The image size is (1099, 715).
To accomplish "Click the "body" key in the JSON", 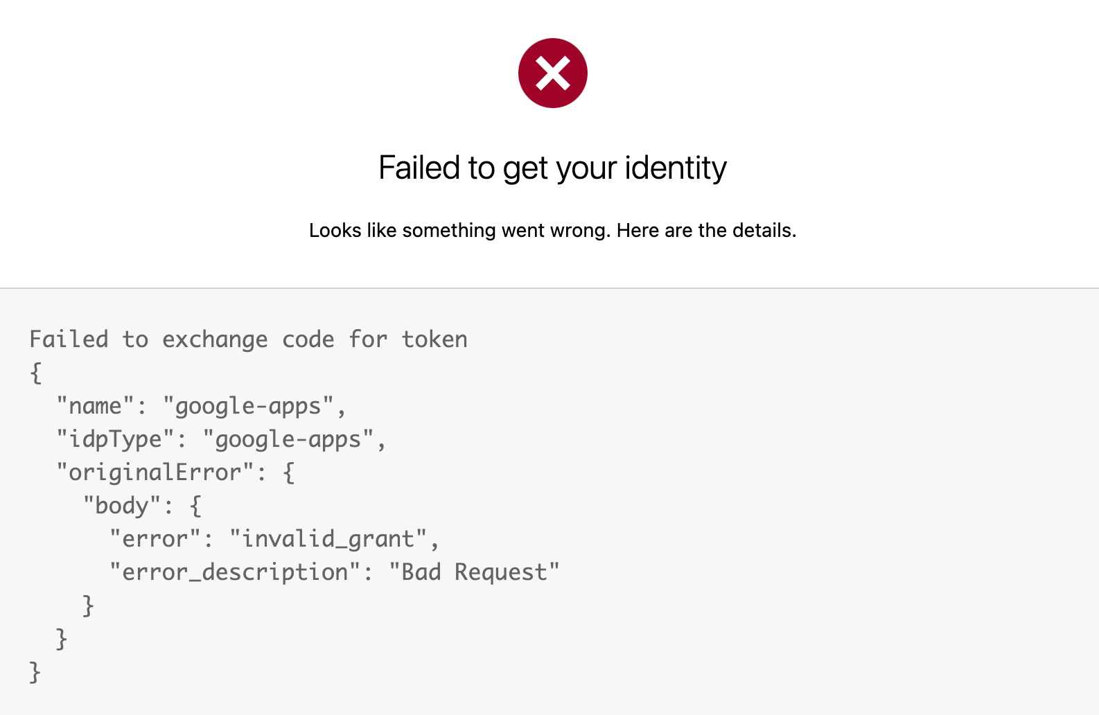I will 122,506.
